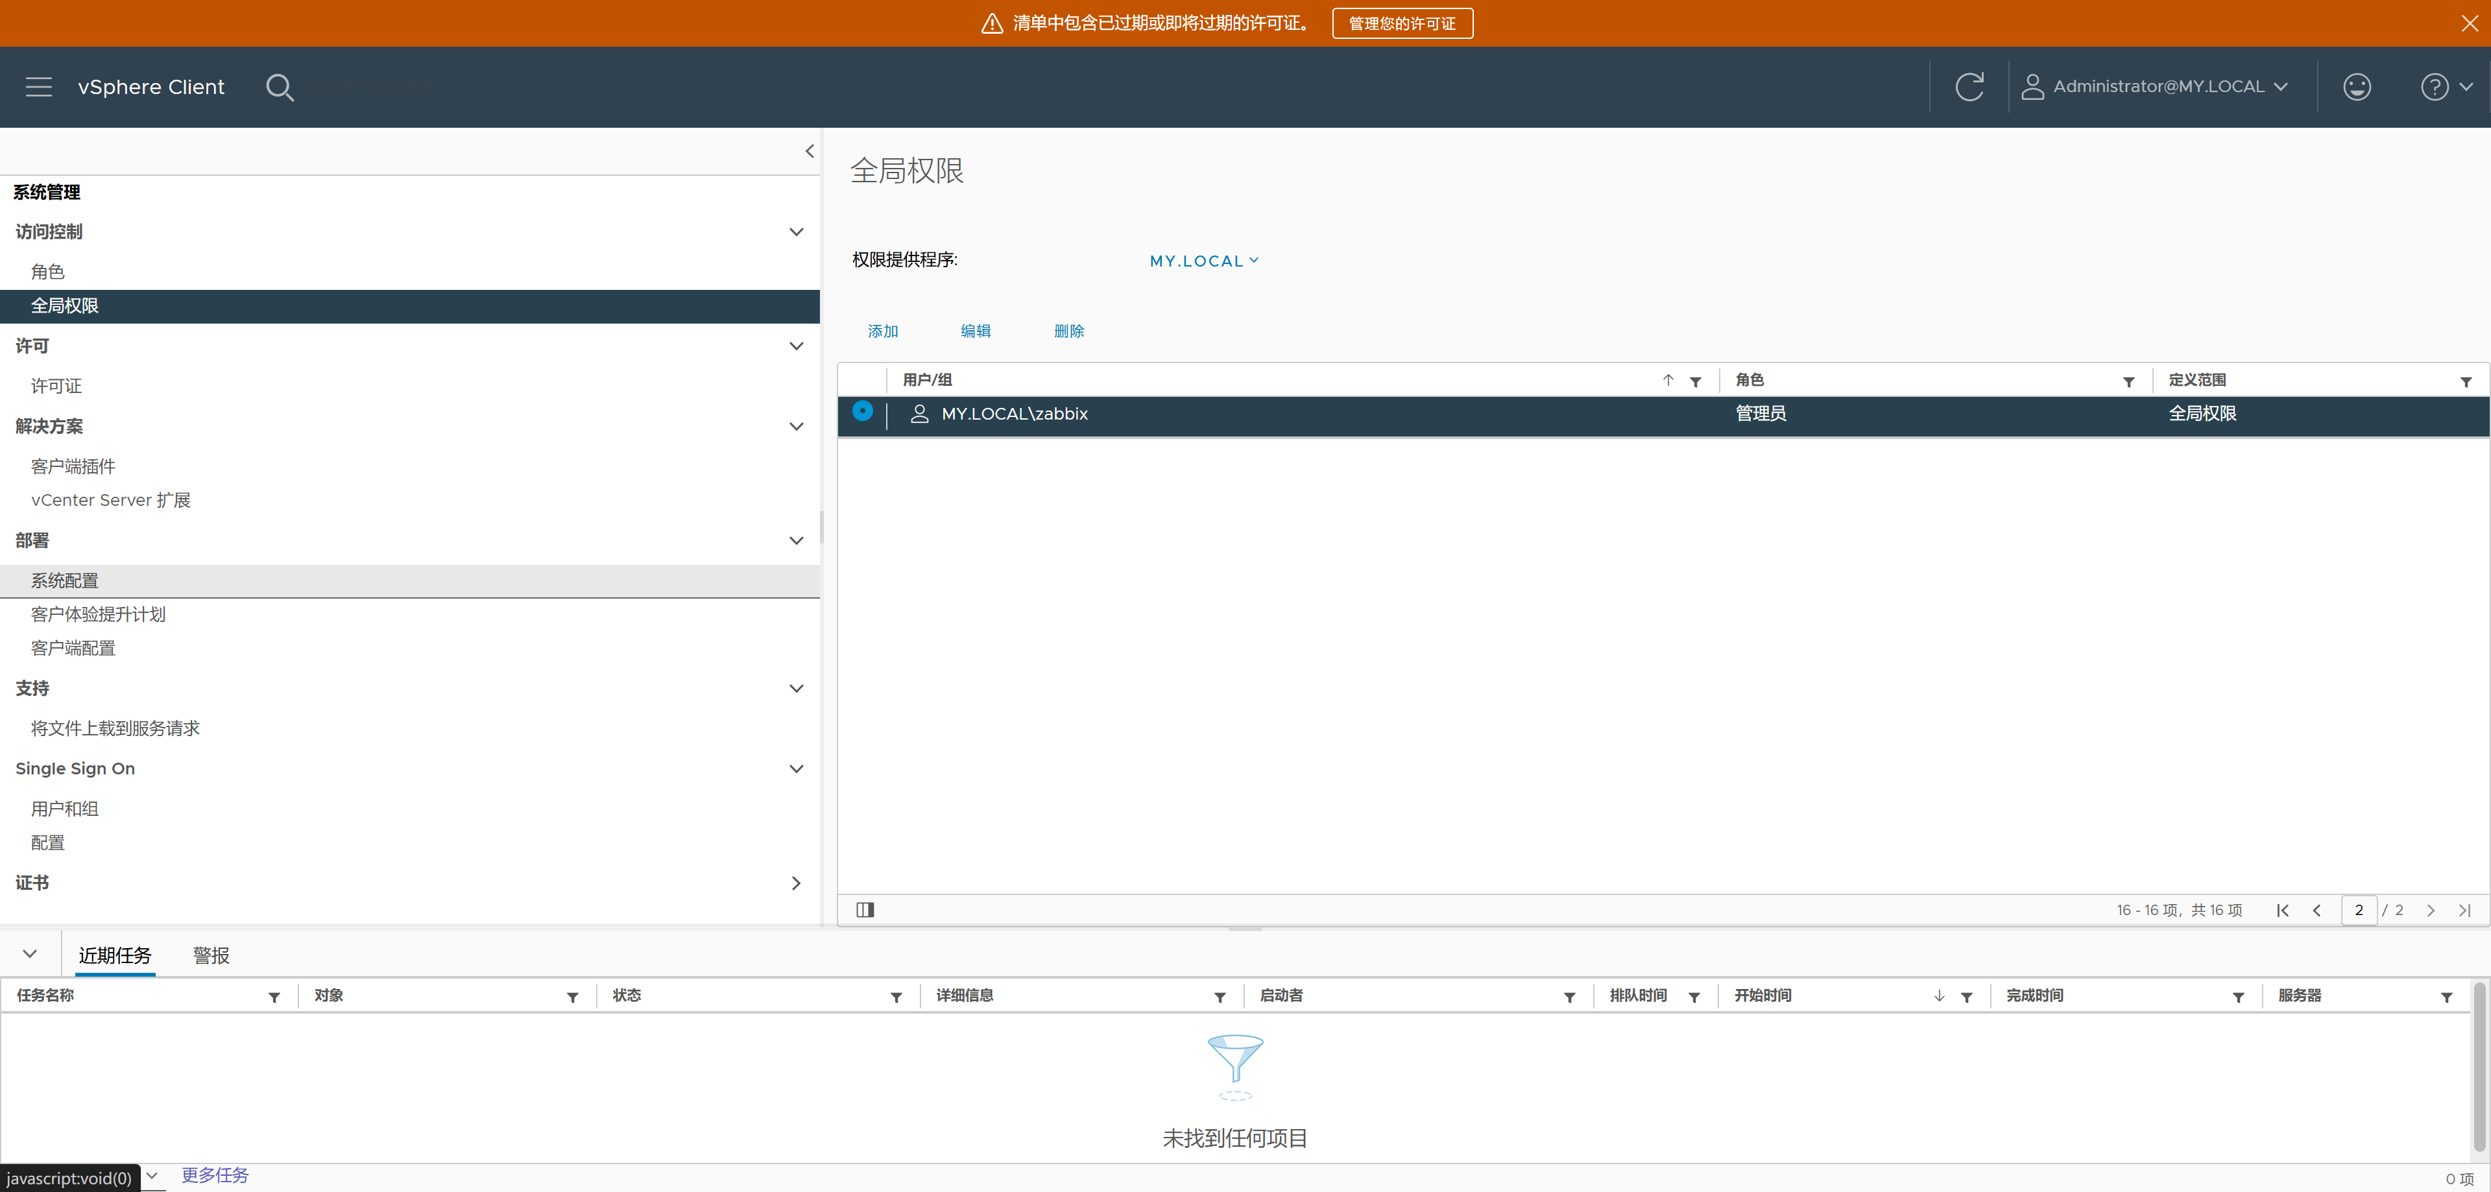2491x1192 pixels.
Task: Open 角色 in the sidebar
Action: (x=47, y=272)
